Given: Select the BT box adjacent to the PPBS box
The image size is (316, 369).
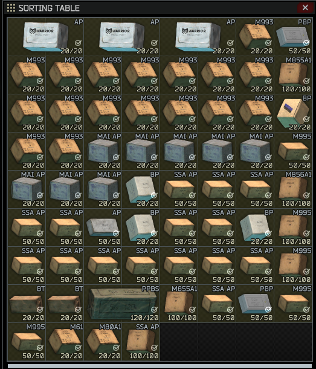Looking at the screenshot, I should [x=65, y=304].
